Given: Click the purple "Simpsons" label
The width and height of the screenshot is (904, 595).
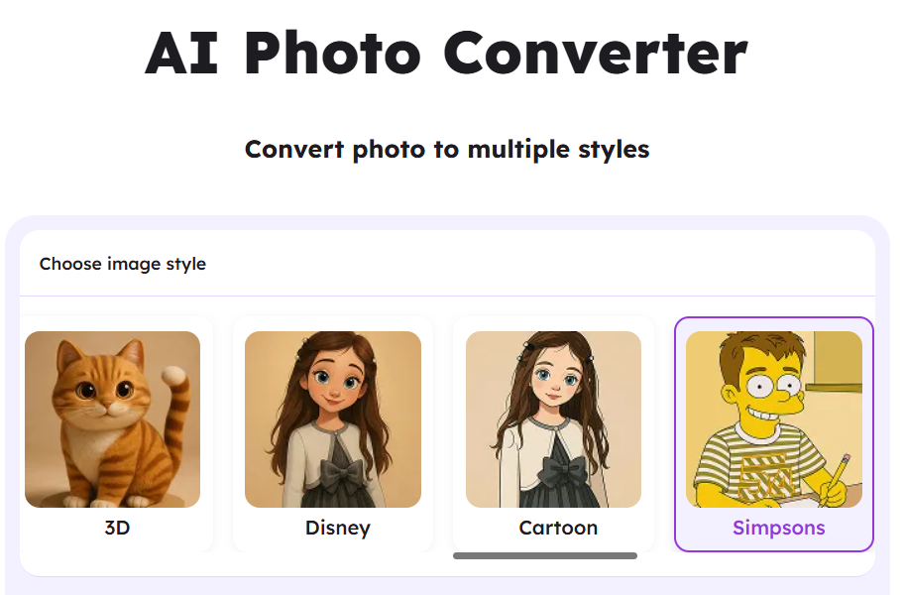Looking at the screenshot, I should point(778,528).
